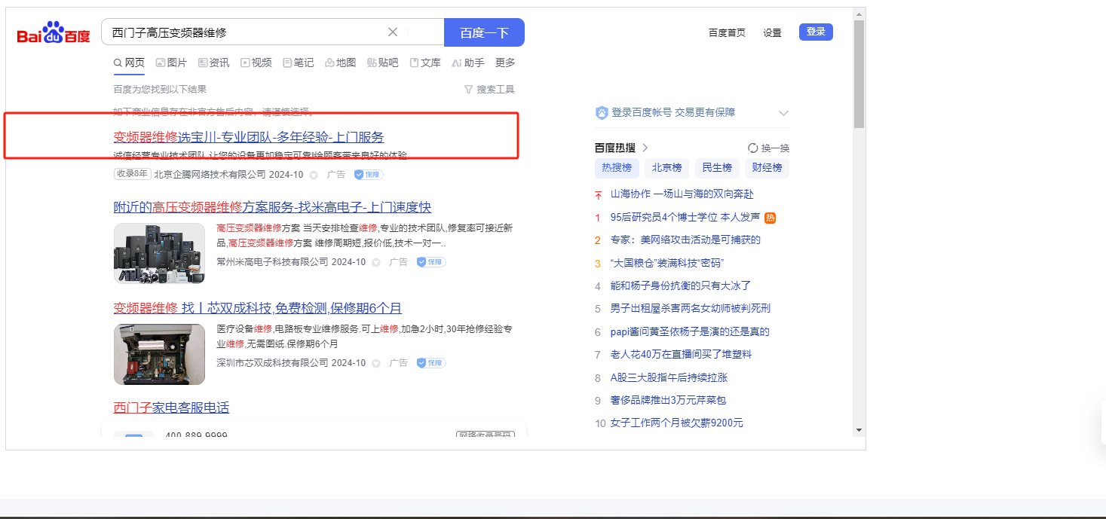Select the 财经榜 hot list tab
1106x519 pixels.
767,167
